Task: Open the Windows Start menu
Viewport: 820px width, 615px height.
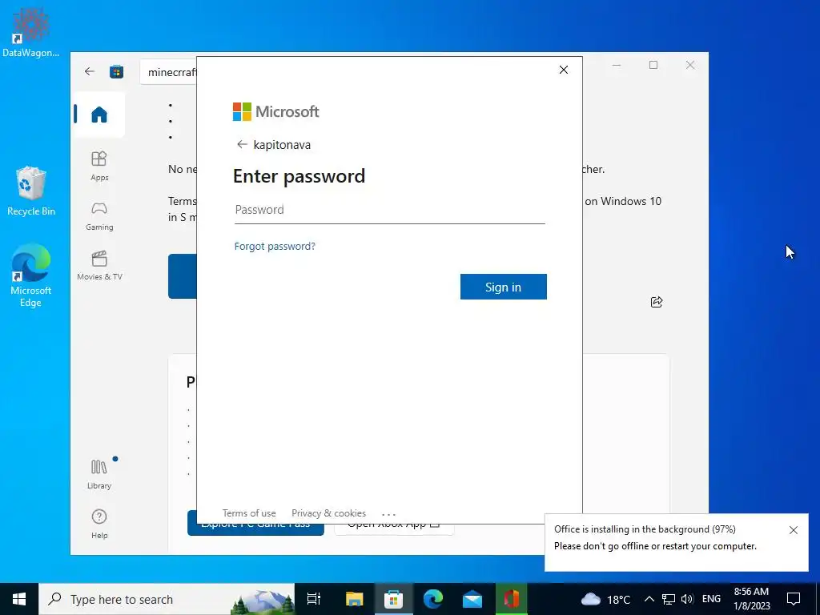Action: pos(19,599)
